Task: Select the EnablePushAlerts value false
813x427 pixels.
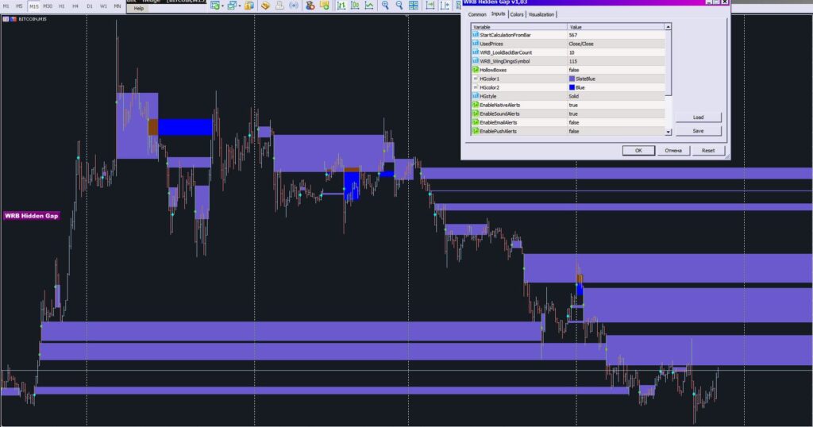Action: 574,131
